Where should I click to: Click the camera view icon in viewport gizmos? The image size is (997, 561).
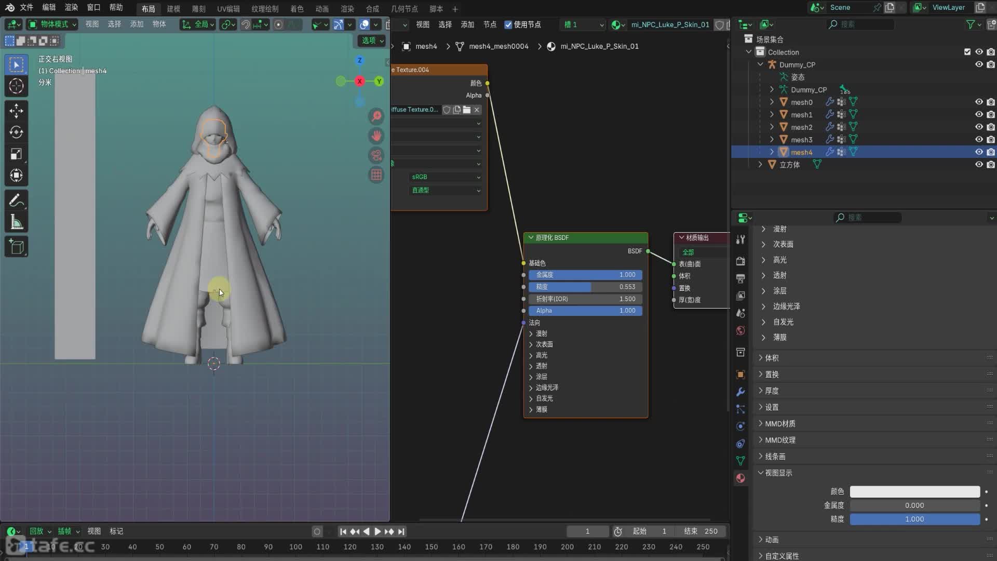pos(375,155)
